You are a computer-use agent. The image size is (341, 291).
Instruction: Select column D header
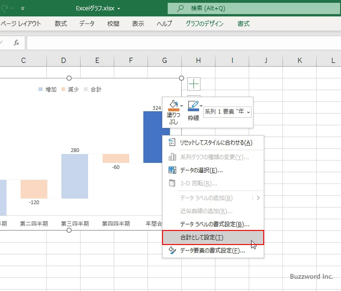coord(63,61)
